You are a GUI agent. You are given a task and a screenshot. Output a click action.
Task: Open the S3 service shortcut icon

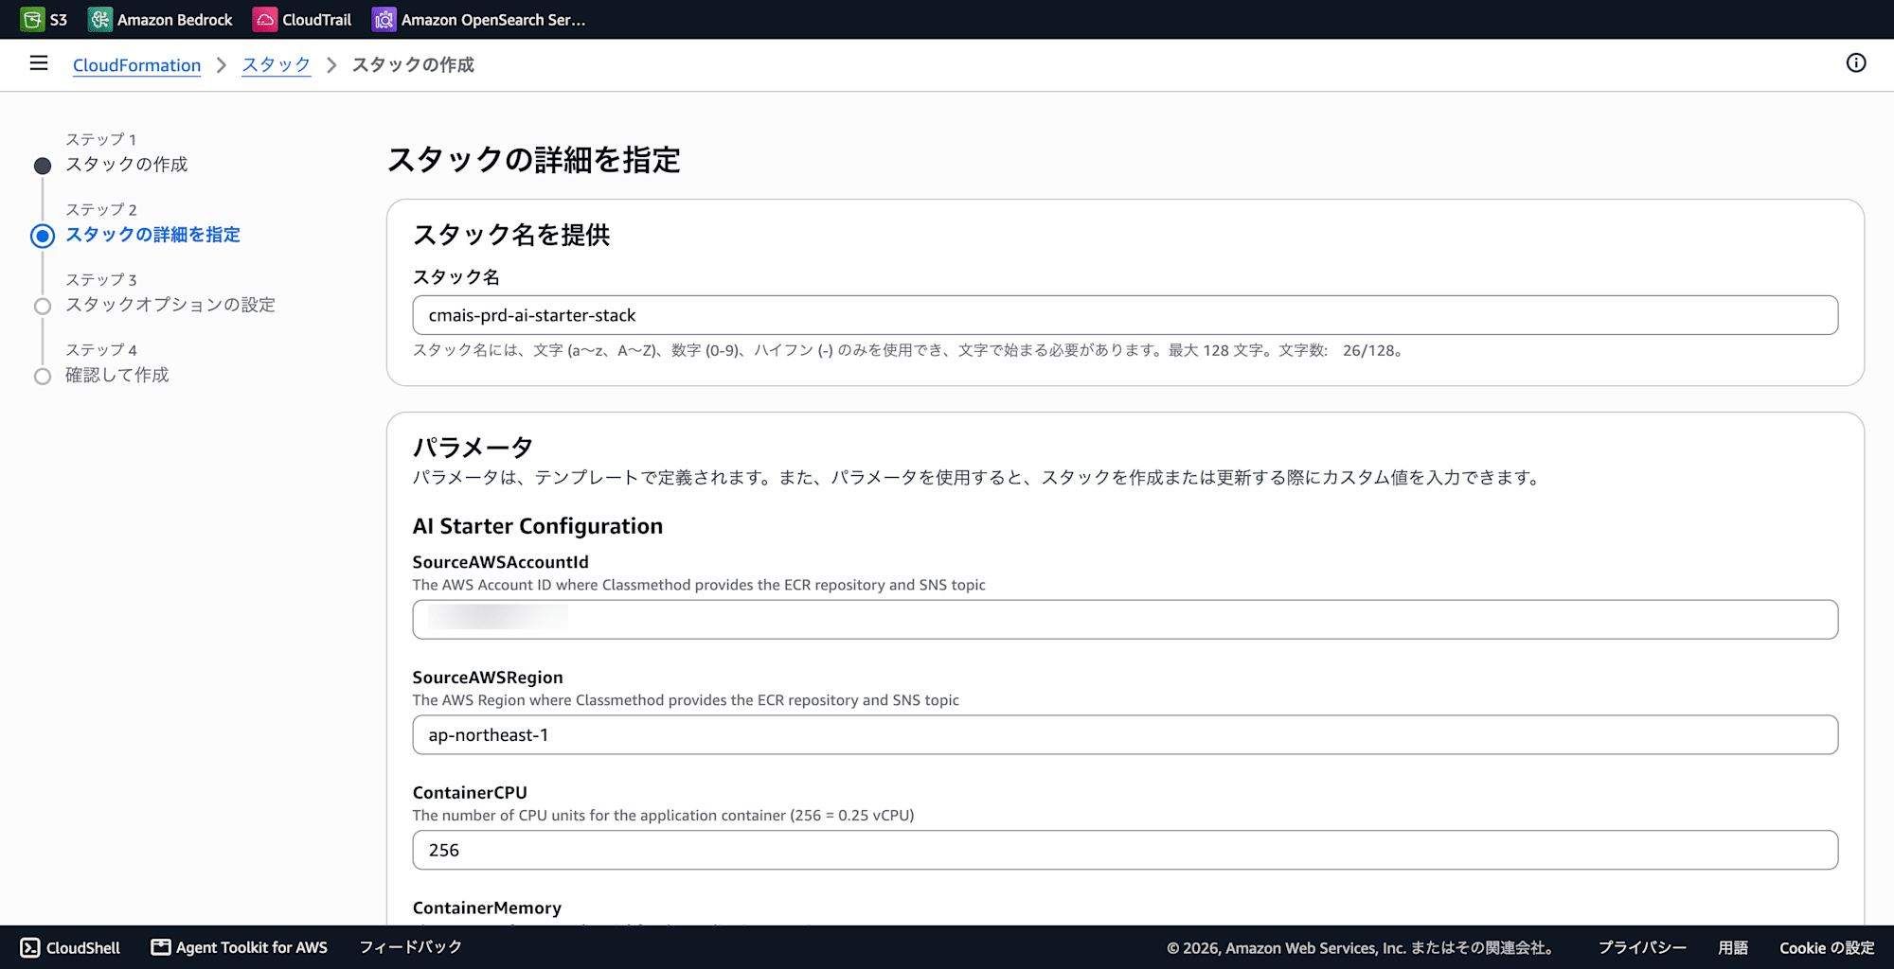[32, 19]
